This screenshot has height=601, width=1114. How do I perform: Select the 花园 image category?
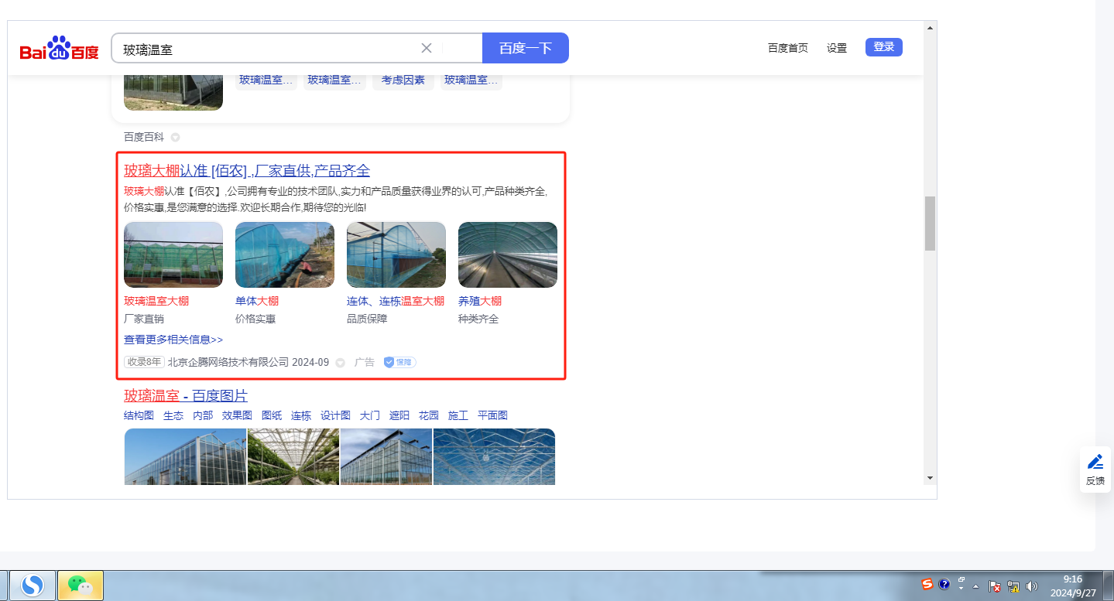[x=429, y=415]
